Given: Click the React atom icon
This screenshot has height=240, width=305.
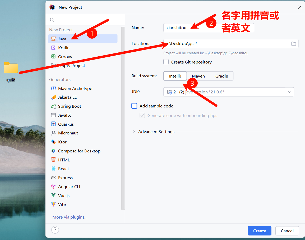Looking at the screenshot, I should (x=53, y=169).
